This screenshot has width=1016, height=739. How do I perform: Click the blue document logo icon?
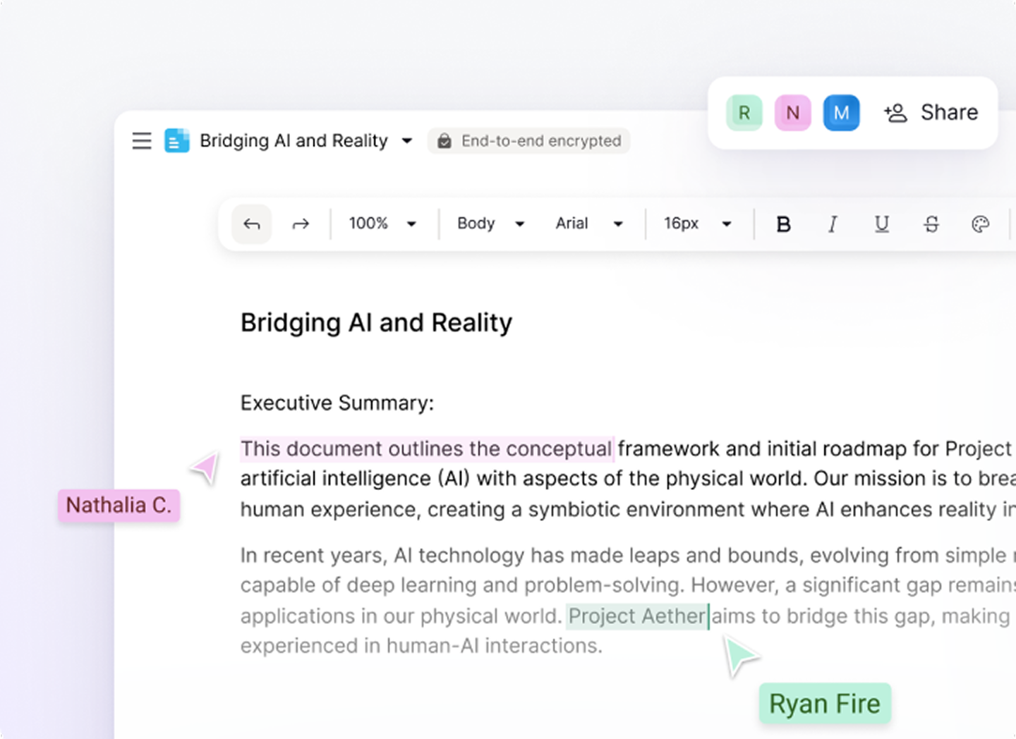pos(176,141)
